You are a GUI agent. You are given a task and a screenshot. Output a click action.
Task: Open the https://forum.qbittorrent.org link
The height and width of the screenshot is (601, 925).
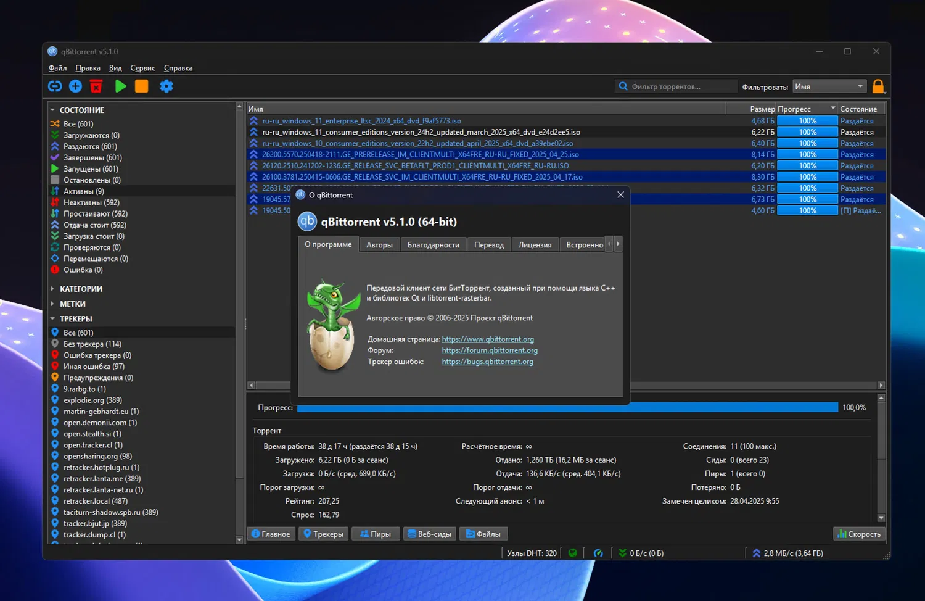pos(490,350)
